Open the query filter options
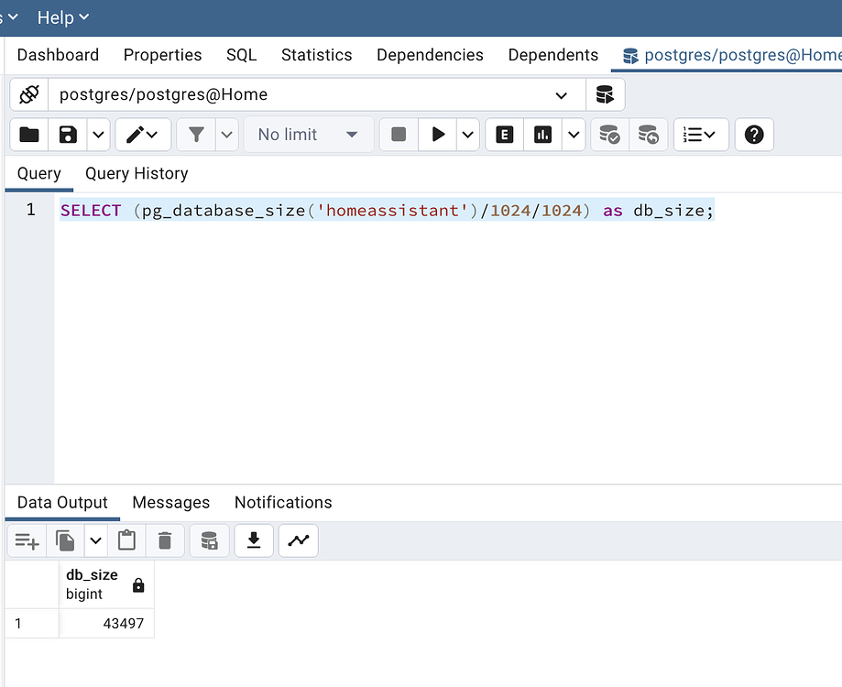The height and width of the screenshot is (687, 842). [197, 134]
